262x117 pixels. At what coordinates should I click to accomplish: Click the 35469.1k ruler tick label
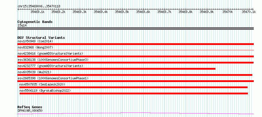pos(37,12)
